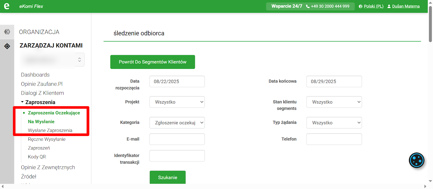Click the user profile icon

point(389,6)
